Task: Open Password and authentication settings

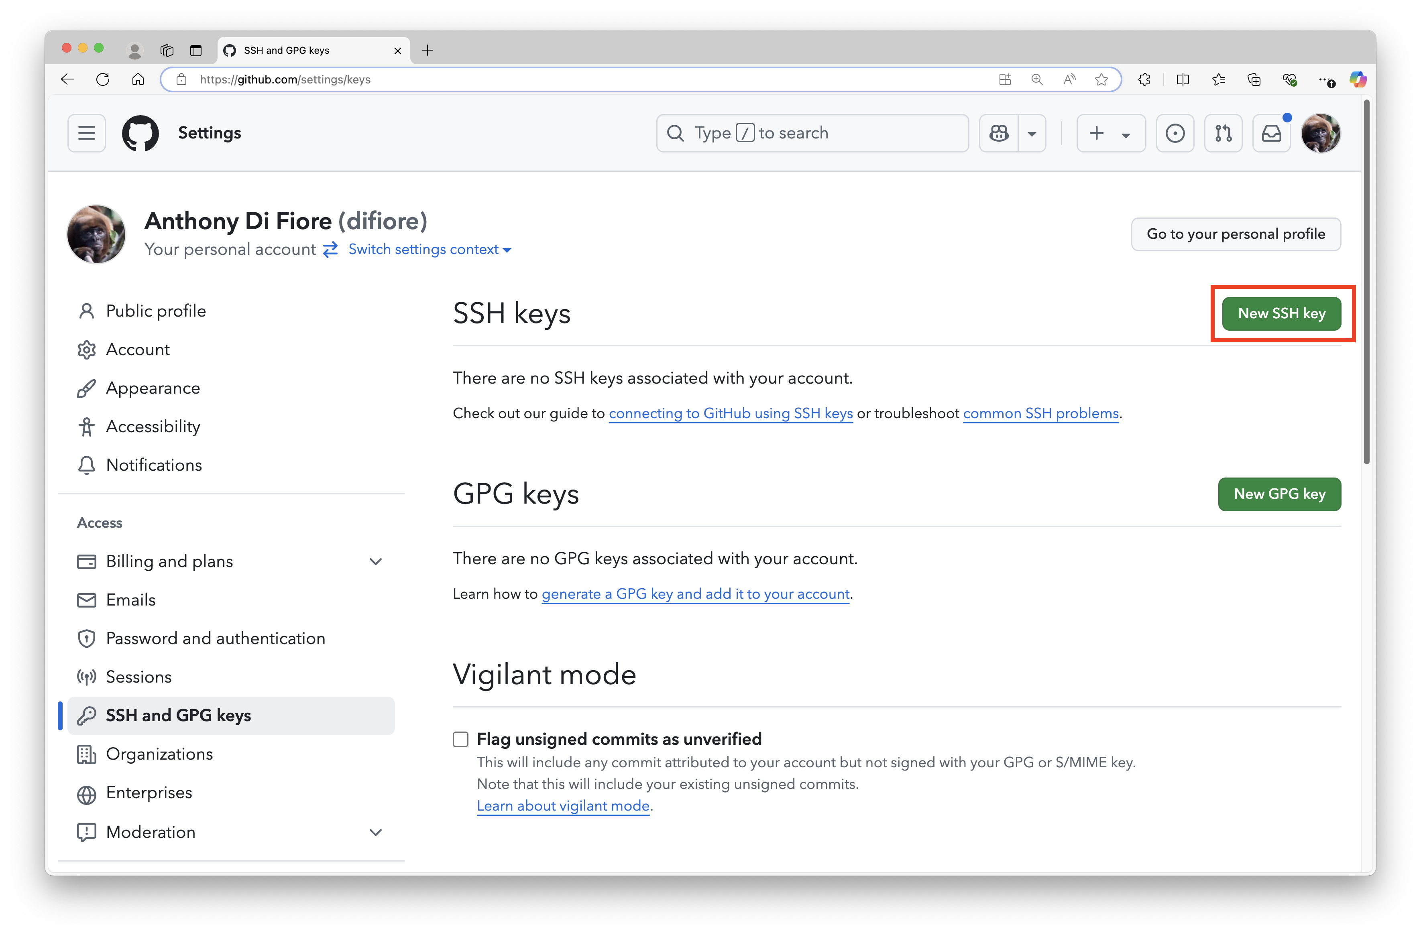Action: pos(216,638)
